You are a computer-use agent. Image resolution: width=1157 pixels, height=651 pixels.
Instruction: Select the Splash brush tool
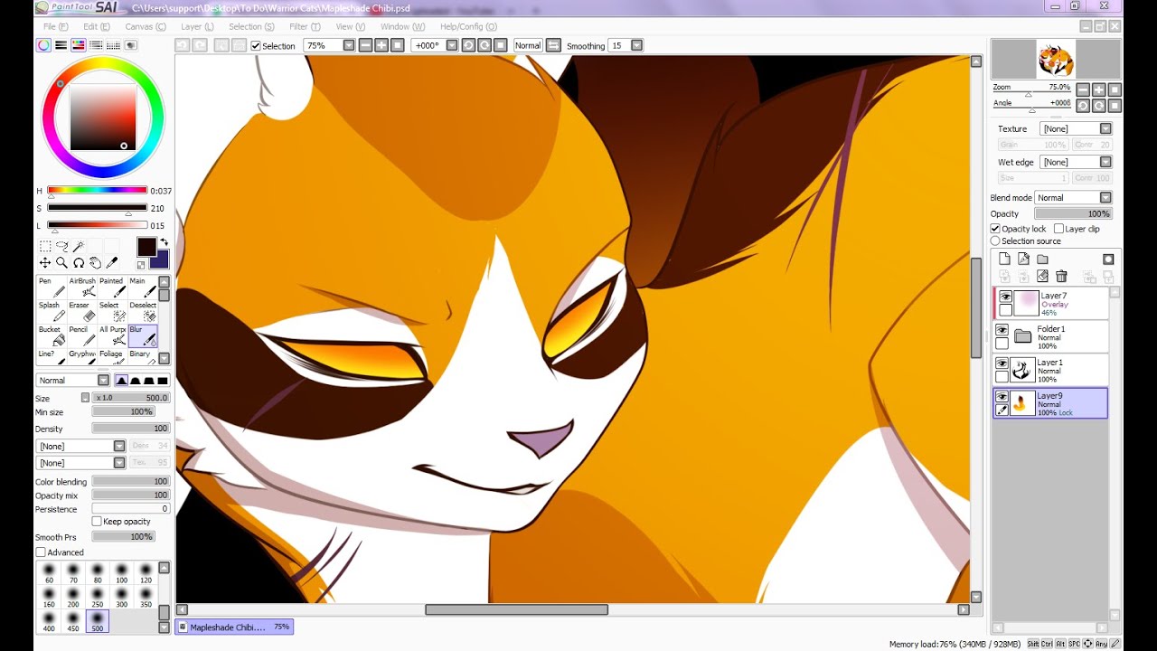pyautogui.click(x=52, y=311)
